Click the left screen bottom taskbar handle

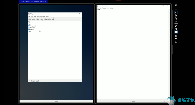(x=56, y=101)
